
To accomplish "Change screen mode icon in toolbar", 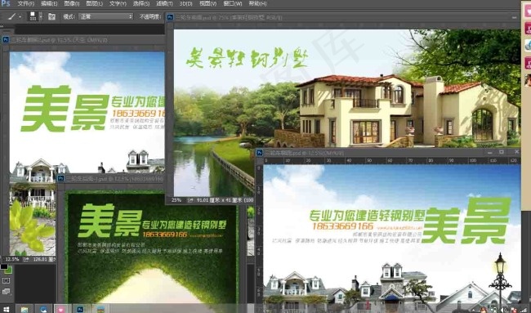I will point(6,291).
